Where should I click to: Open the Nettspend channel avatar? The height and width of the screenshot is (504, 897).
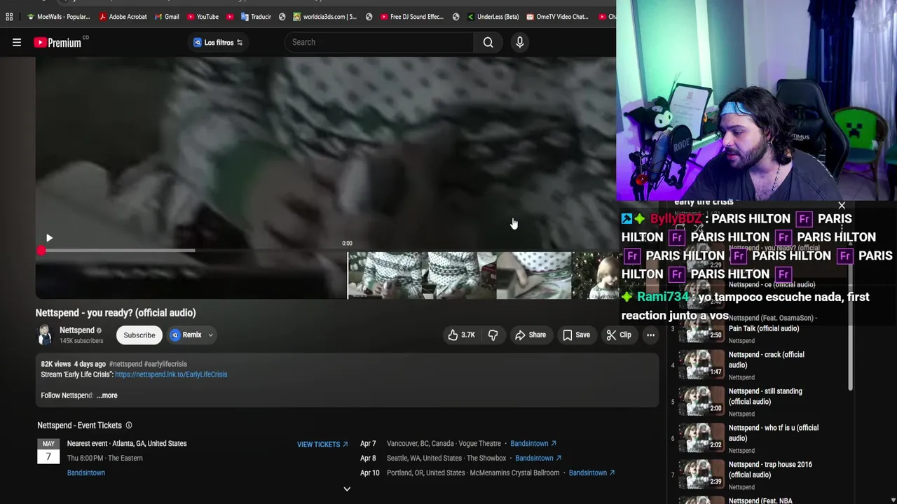pyautogui.click(x=45, y=335)
